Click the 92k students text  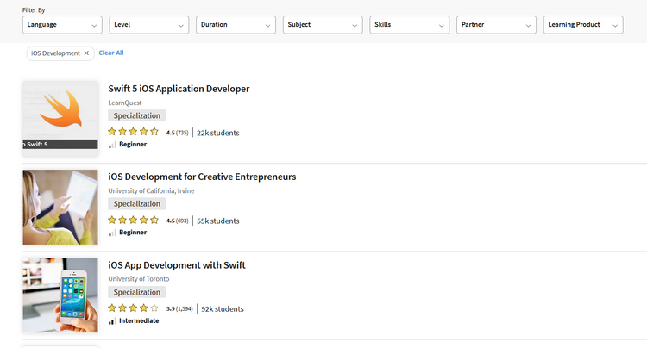223,309
